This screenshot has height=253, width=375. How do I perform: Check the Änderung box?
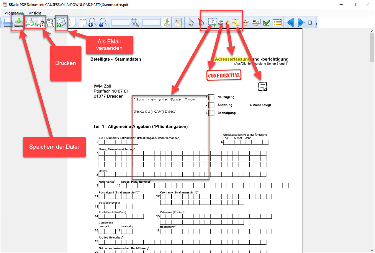(x=211, y=105)
